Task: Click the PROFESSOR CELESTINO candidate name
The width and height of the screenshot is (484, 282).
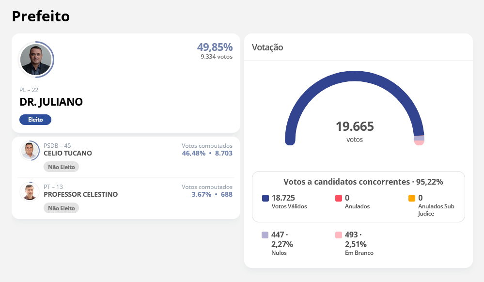Action: coord(80,194)
